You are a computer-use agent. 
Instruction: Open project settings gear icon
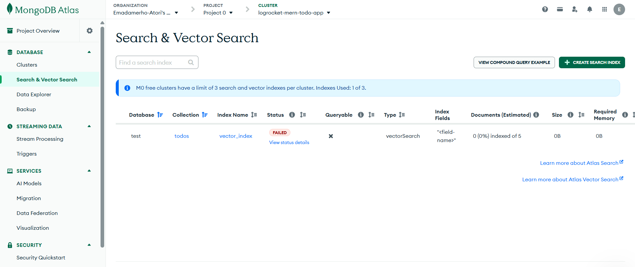click(x=90, y=31)
